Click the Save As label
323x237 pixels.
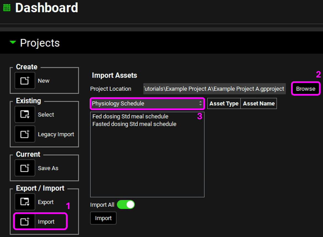[48, 168]
